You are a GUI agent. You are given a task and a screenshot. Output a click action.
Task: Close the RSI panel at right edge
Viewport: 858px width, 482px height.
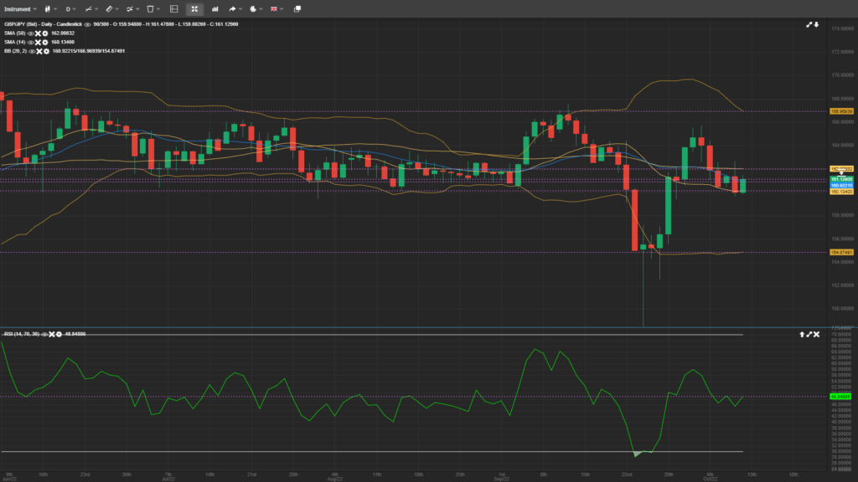pyautogui.click(x=817, y=334)
